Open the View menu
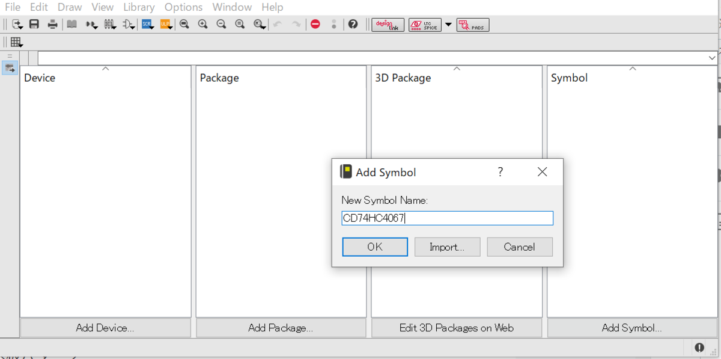Image resolution: width=721 pixels, height=359 pixels. (x=103, y=7)
